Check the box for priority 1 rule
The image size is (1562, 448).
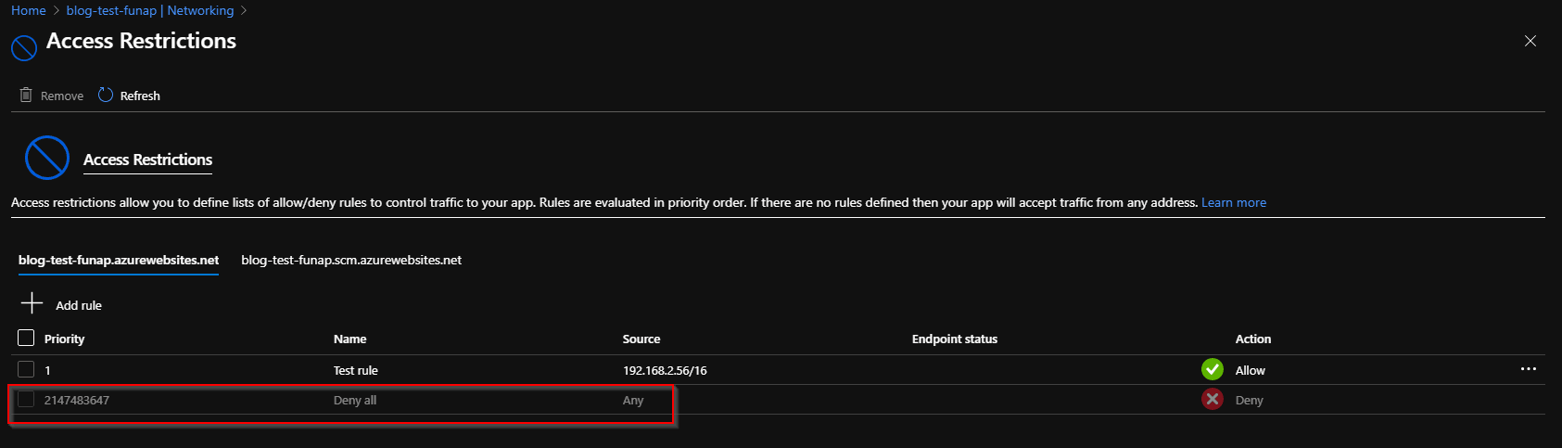[26, 369]
